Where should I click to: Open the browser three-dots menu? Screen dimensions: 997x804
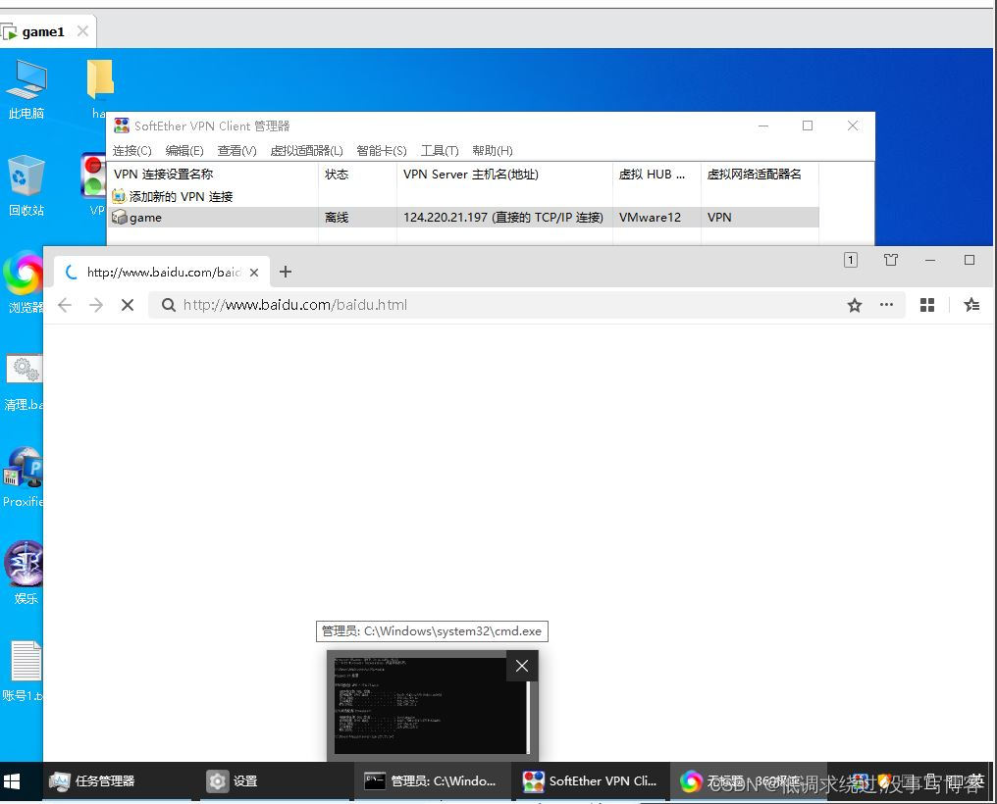coord(886,305)
